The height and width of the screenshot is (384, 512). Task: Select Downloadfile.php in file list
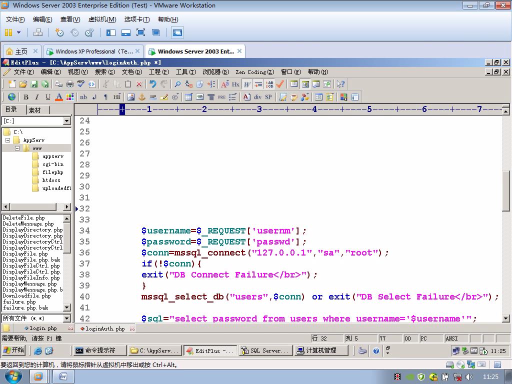27,296
